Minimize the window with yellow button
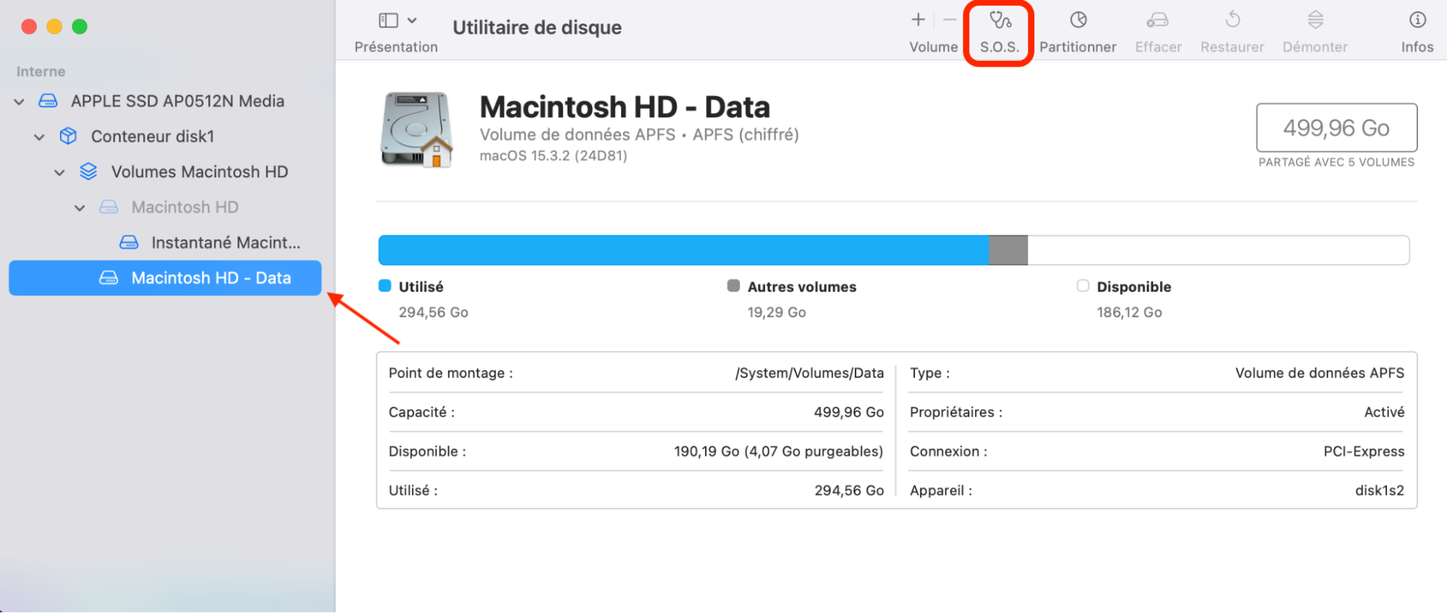Viewport: 1447px width, 613px height. coord(54,27)
